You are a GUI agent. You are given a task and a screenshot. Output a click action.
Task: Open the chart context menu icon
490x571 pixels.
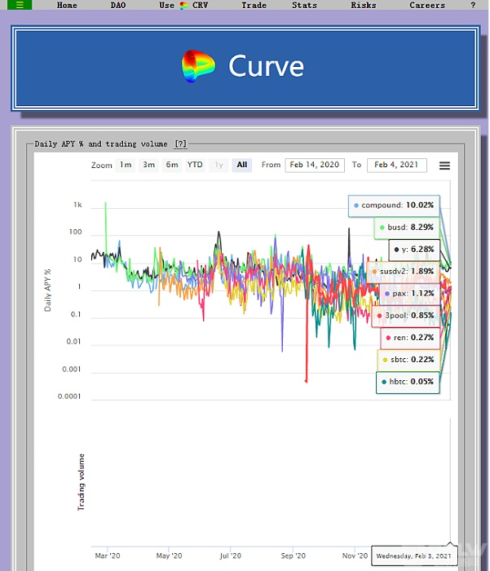(x=444, y=166)
